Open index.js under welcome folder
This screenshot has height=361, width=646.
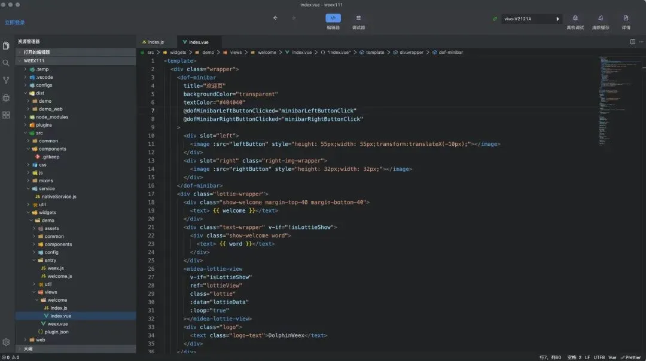[76, 308]
